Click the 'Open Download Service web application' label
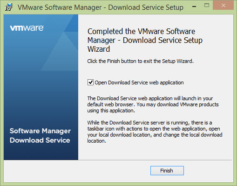 139,83
